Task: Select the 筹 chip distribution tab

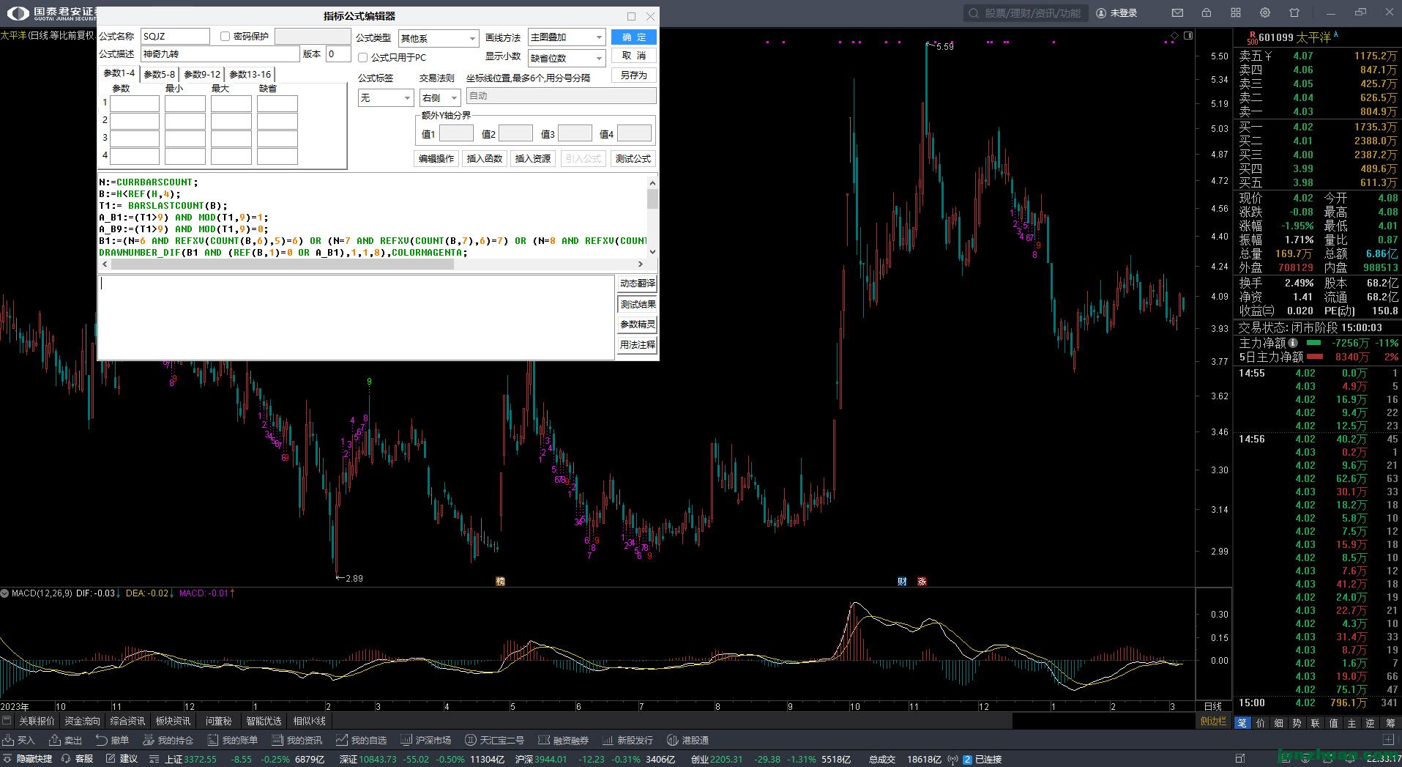Action: tap(1390, 722)
